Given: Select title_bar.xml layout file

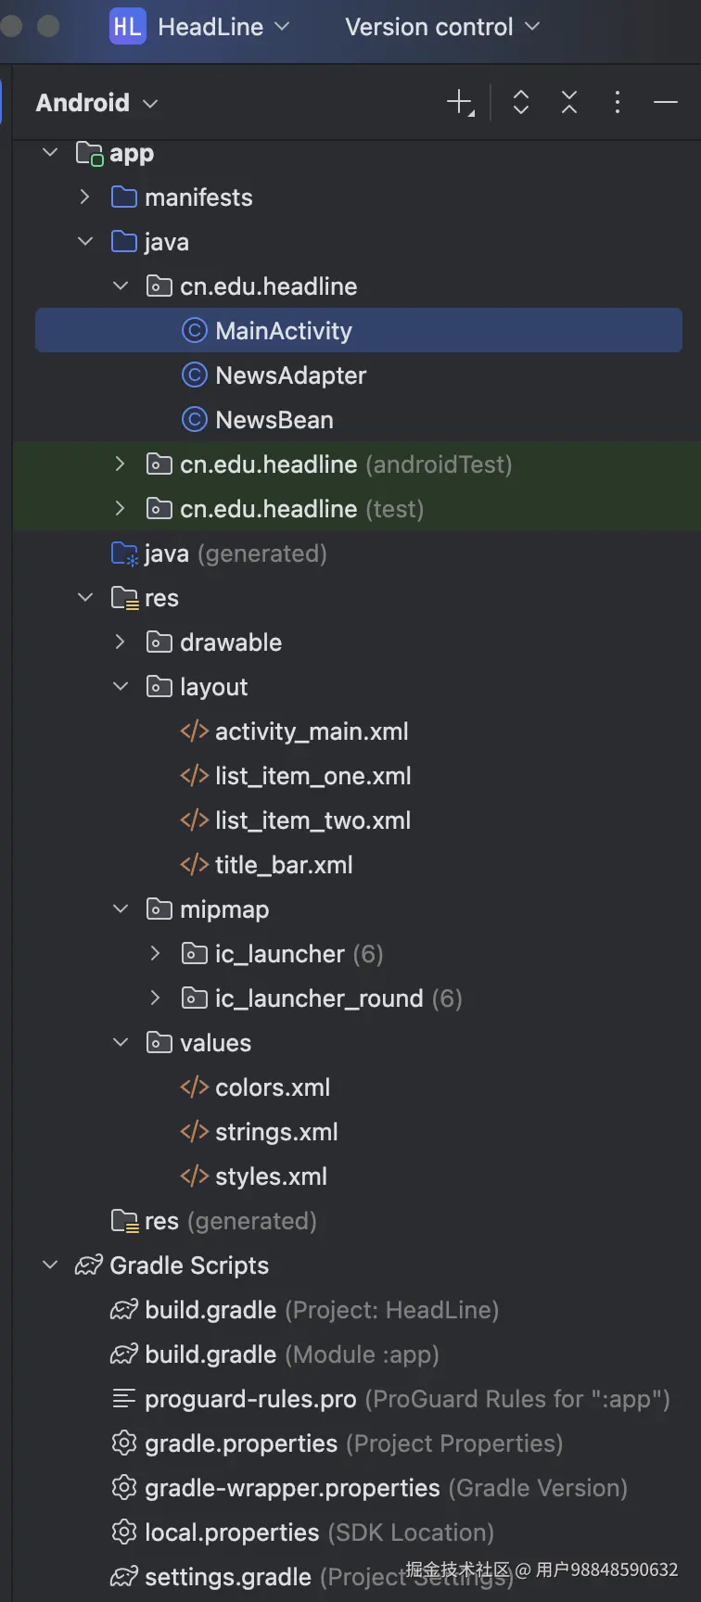Looking at the screenshot, I should click(x=283, y=865).
